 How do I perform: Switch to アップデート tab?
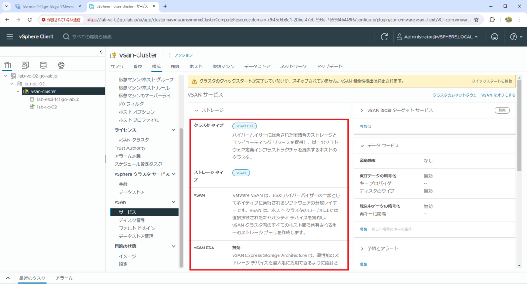click(x=329, y=66)
